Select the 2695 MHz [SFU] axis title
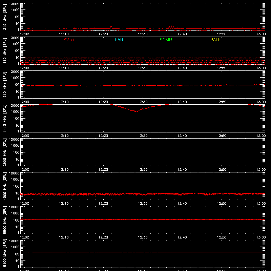The image size is (271, 271). tap(4, 152)
